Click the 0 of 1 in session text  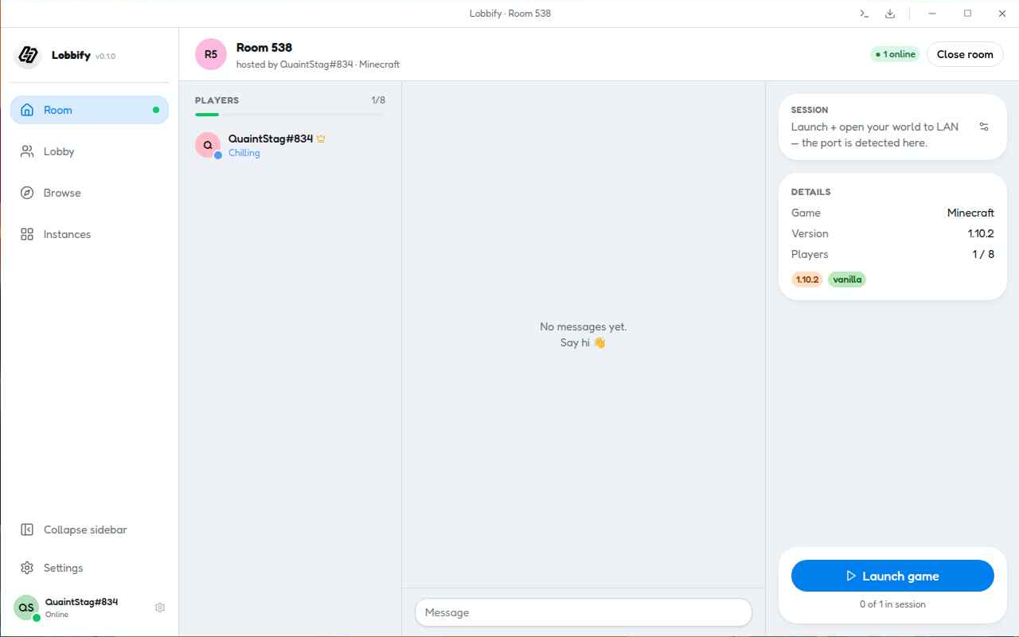tap(892, 604)
